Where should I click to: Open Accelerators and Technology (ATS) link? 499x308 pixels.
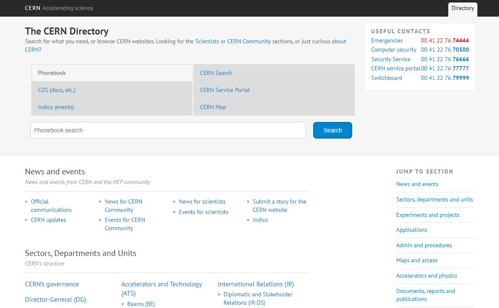coord(162,289)
